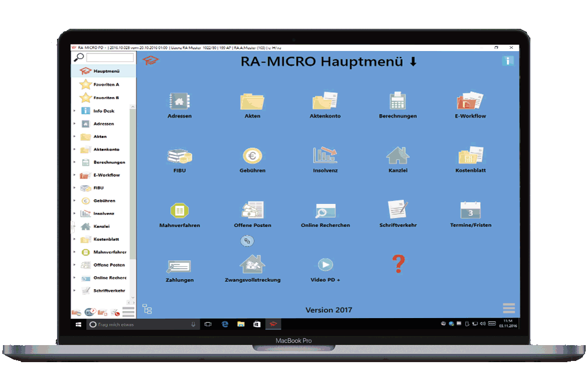Click the taskbar clock showing 03.11.2016

(508, 323)
